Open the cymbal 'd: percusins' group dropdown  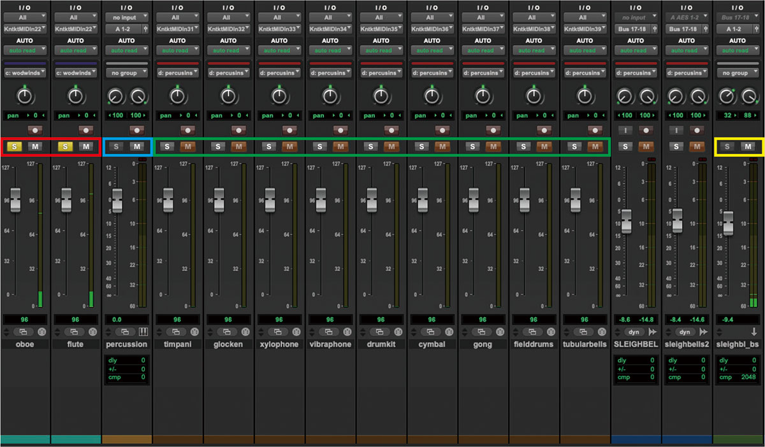pyautogui.click(x=432, y=73)
